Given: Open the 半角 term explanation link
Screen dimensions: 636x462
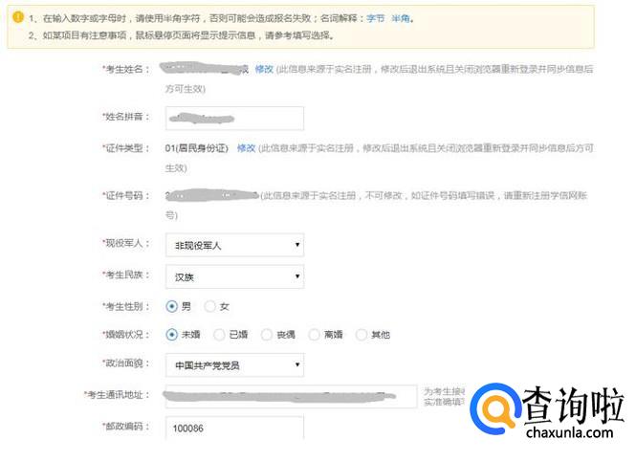Looking at the screenshot, I should [x=401, y=18].
